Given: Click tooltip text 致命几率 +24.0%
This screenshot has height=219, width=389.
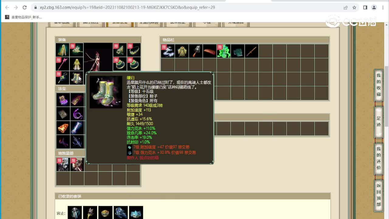Looking at the screenshot, I should pyautogui.click(x=142, y=133).
